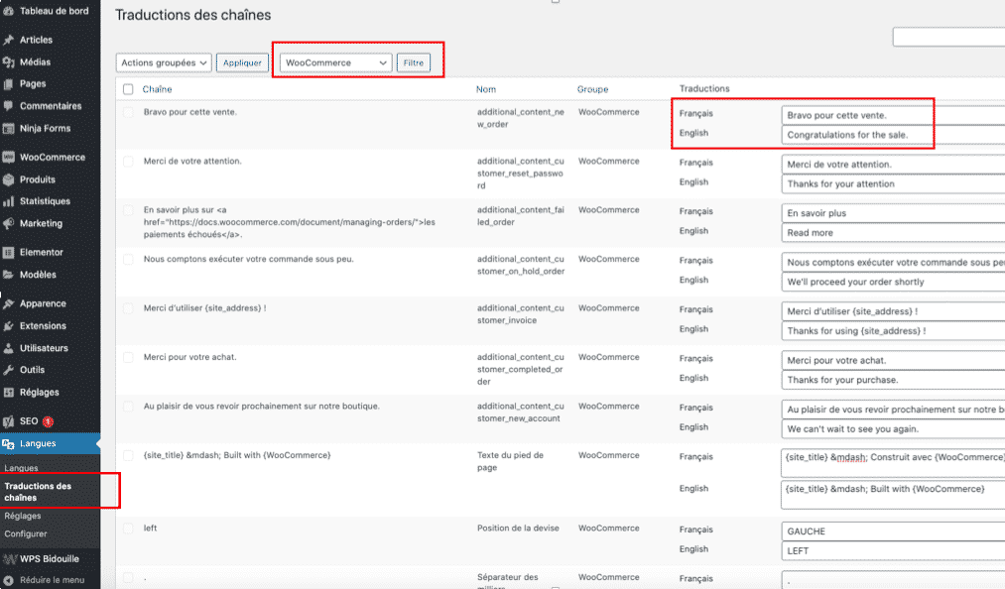Check the select-all box in the Chaîne header

(x=126, y=89)
